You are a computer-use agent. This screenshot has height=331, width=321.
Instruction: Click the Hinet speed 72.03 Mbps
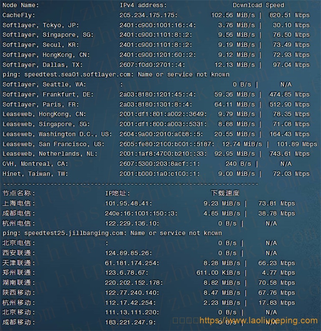tap(291, 174)
